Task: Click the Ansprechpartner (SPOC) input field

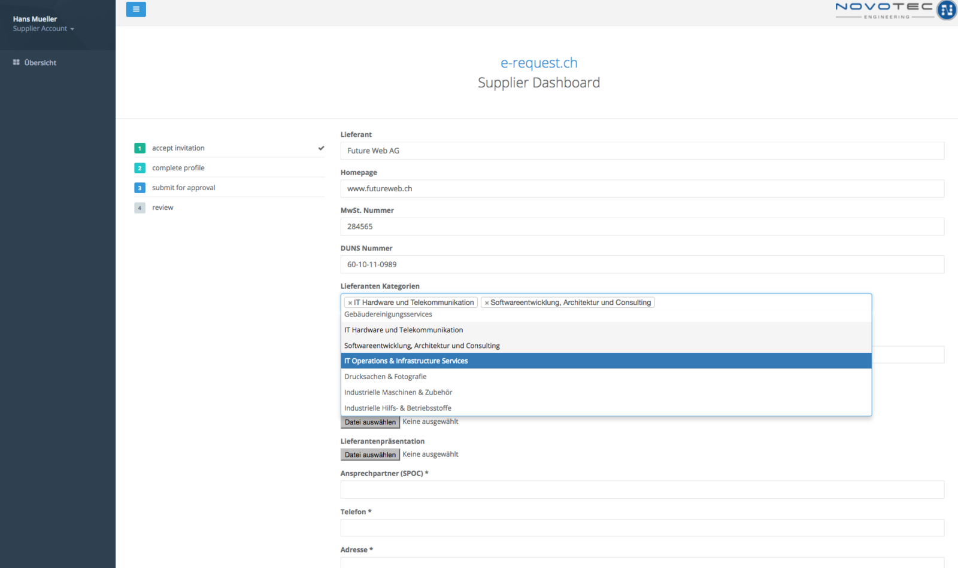Action: tap(642, 490)
